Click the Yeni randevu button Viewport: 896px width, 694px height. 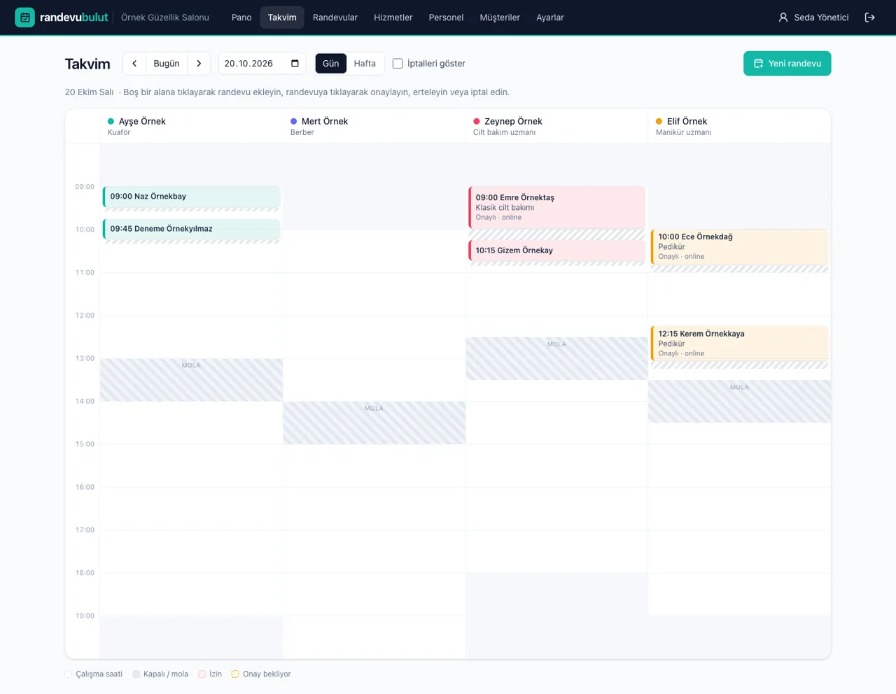coord(787,64)
